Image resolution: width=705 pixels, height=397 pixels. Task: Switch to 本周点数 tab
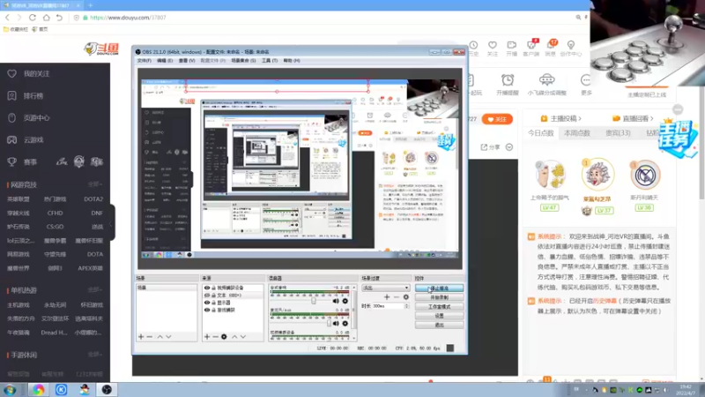point(577,133)
